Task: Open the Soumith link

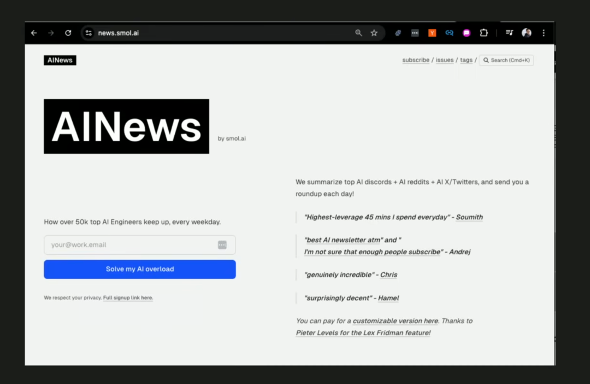Action: click(469, 217)
